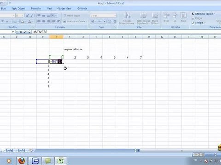This screenshot has width=221, height=165.
Task: Open Sayı group dialog launcher
Action: tap(116, 27)
